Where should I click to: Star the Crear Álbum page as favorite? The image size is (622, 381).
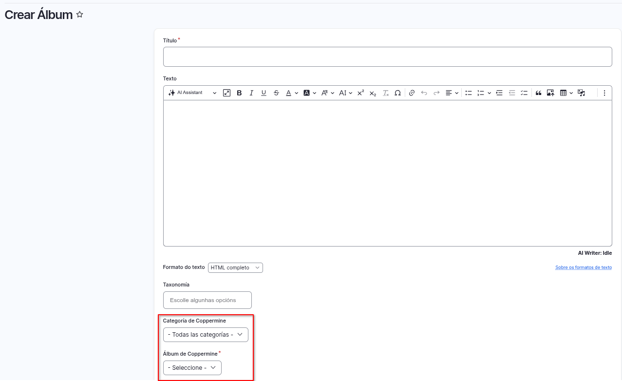click(80, 15)
